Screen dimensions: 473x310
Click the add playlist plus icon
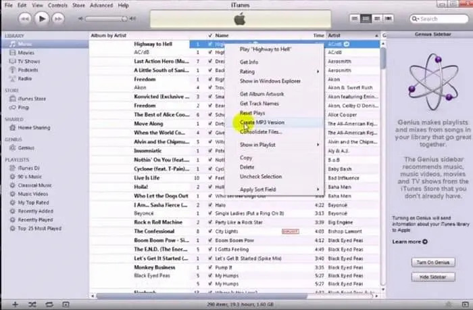click(x=15, y=304)
